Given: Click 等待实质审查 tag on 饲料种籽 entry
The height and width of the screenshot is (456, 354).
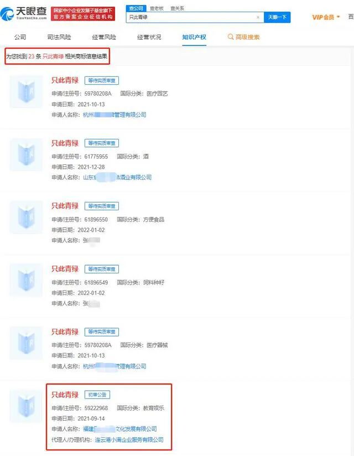Looking at the screenshot, I should [x=102, y=269].
